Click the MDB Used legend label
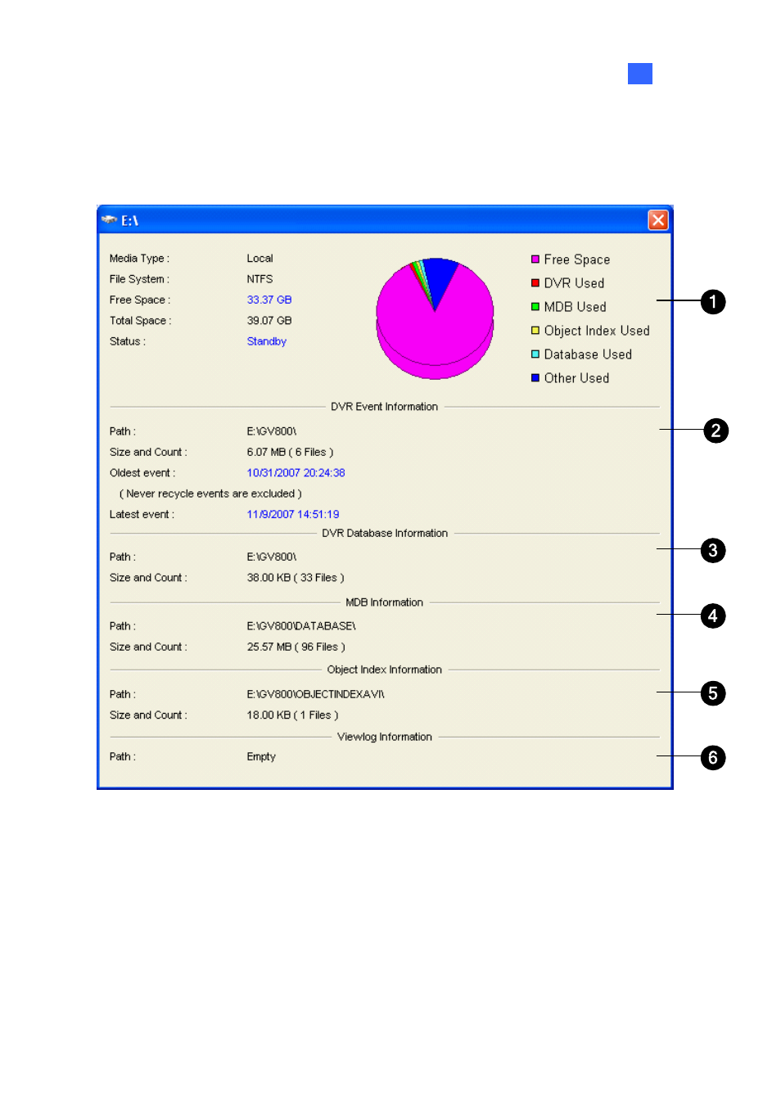Screen dimensions: 781x1105 click(x=575, y=307)
